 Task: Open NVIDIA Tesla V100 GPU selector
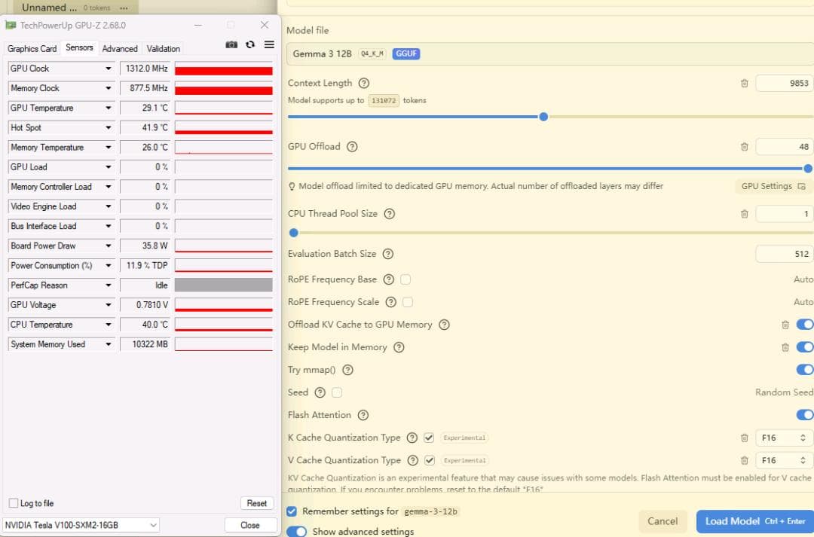[x=81, y=525]
